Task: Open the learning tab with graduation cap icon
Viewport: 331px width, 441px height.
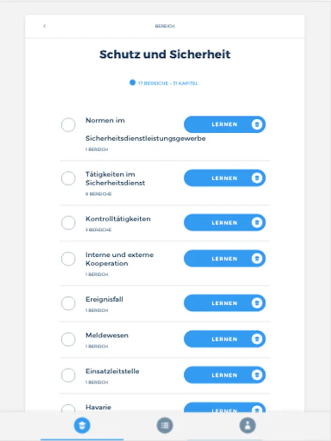Action: (82, 425)
